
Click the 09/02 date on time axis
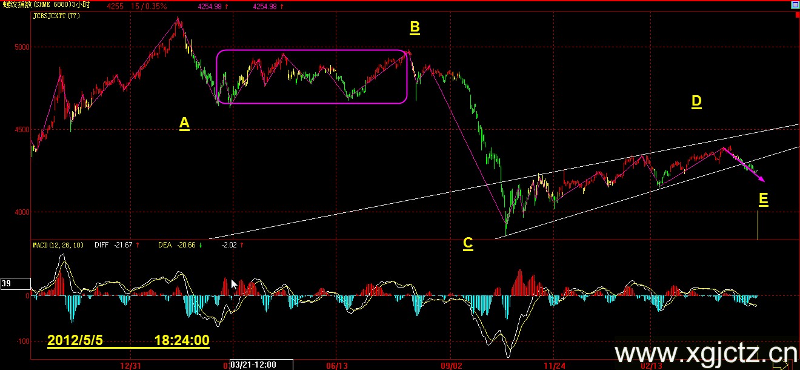coord(451,365)
